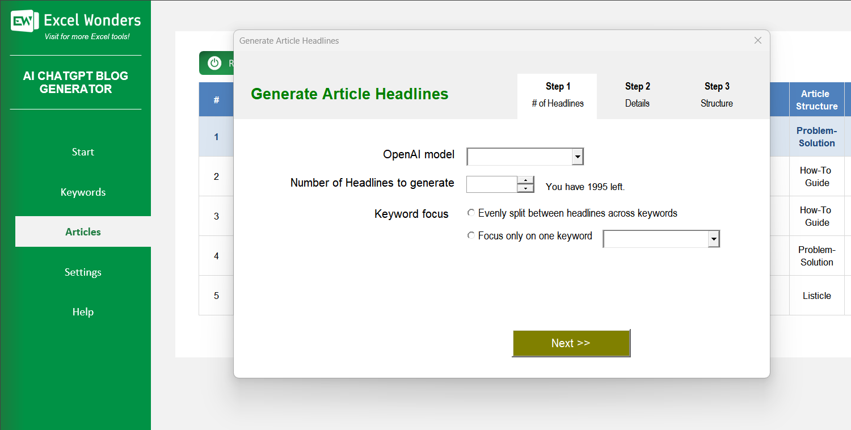Image resolution: width=851 pixels, height=430 pixels.
Task: Select the Problem-Solution cell in row 1
Action: (817, 137)
